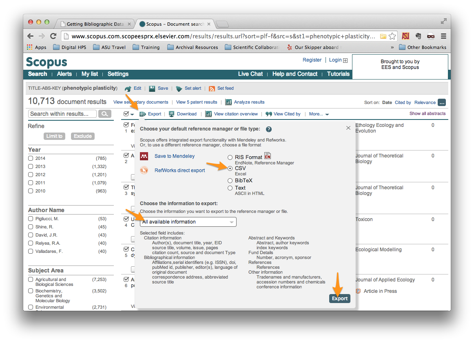Bookmark this page with the star icon
Image resolution: width=474 pixels, height=343 pixels.
click(x=392, y=36)
